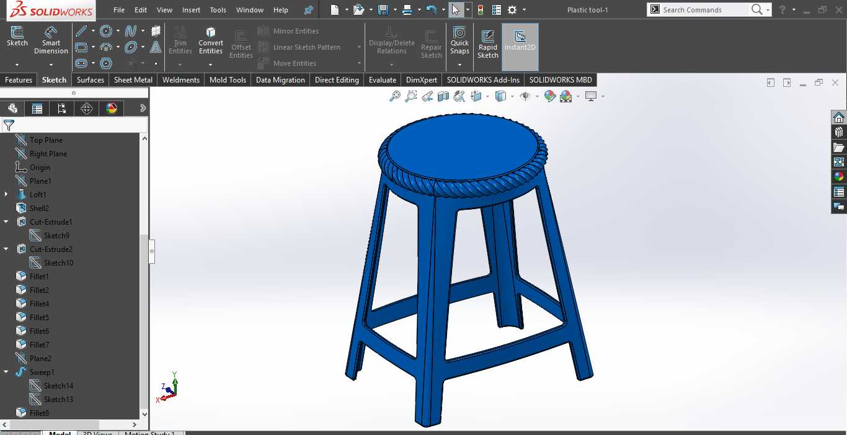Open the Options gear dropdown arrow
Image resolution: width=847 pixels, height=435 pixels.
(x=525, y=10)
